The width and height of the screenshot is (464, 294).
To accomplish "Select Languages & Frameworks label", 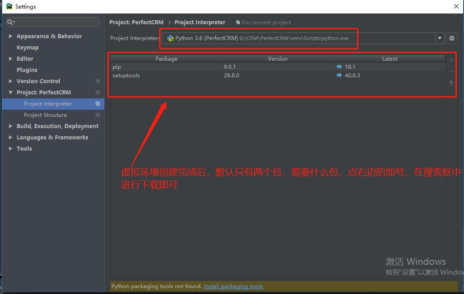I will 52,137.
